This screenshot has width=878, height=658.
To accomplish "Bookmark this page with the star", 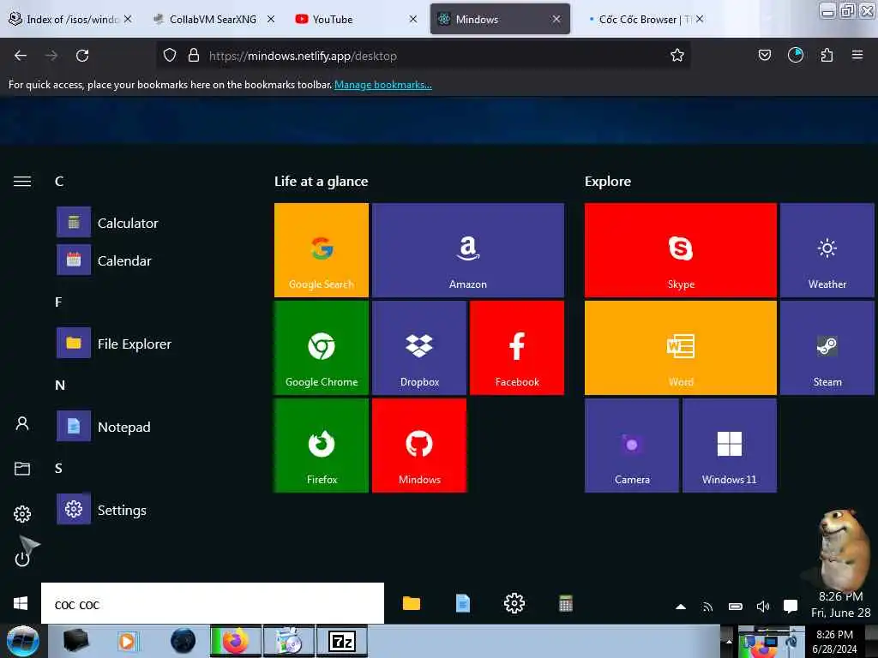I will tap(677, 56).
